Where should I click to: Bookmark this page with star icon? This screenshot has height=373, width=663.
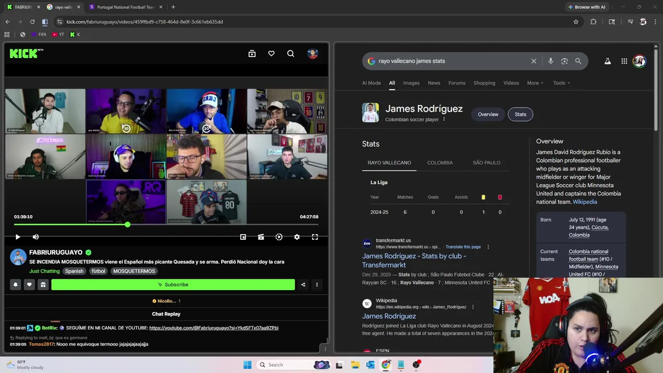(x=575, y=22)
